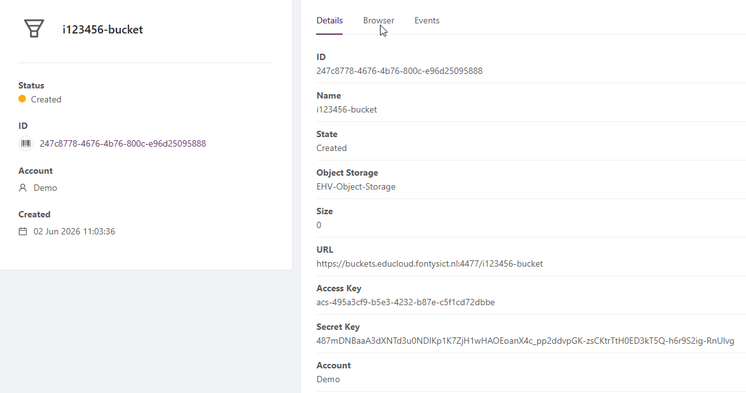The width and height of the screenshot is (746, 393).
Task: Click the bucket URL value
Action: (430, 263)
